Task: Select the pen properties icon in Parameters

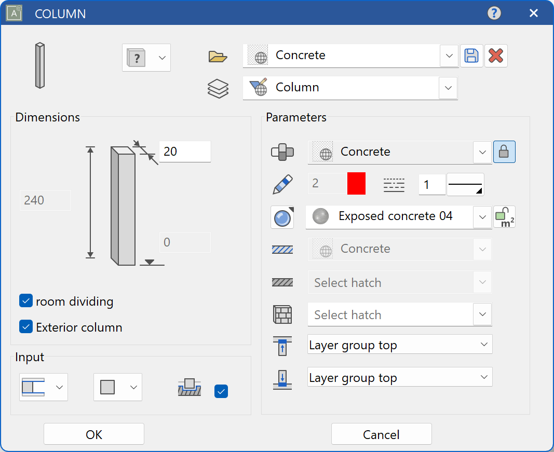Action: [x=282, y=183]
